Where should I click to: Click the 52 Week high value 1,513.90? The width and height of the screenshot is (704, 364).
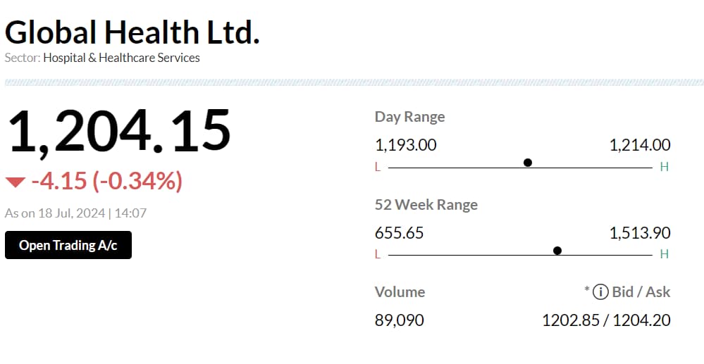[x=640, y=232]
